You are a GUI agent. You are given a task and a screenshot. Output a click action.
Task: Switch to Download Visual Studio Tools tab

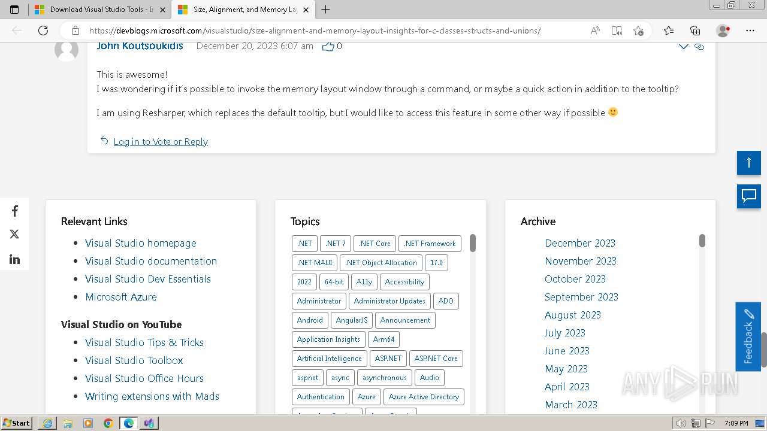point(99,10)
